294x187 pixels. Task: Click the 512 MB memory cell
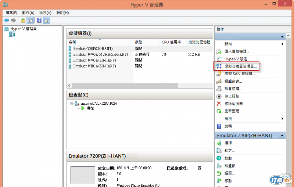194,54
